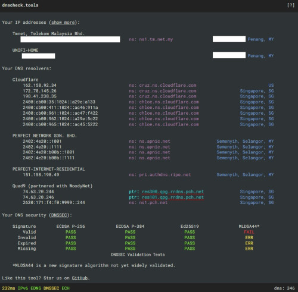The image size is (298, 292).
Task: Click ns: ns1.pch.net
Action: point(148,202)
